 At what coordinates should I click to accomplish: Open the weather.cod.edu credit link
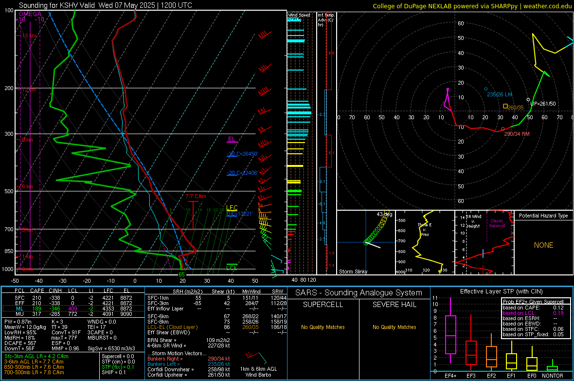point(548,6)
